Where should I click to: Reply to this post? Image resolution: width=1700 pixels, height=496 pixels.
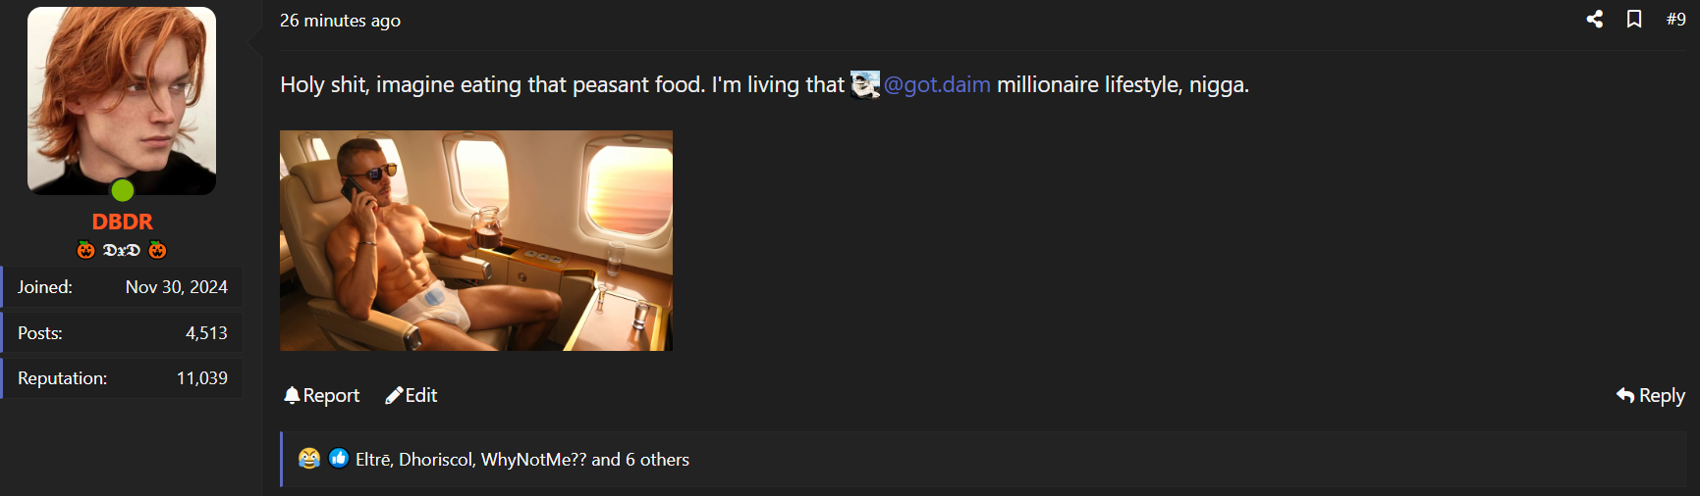(x=1651, y=396)
